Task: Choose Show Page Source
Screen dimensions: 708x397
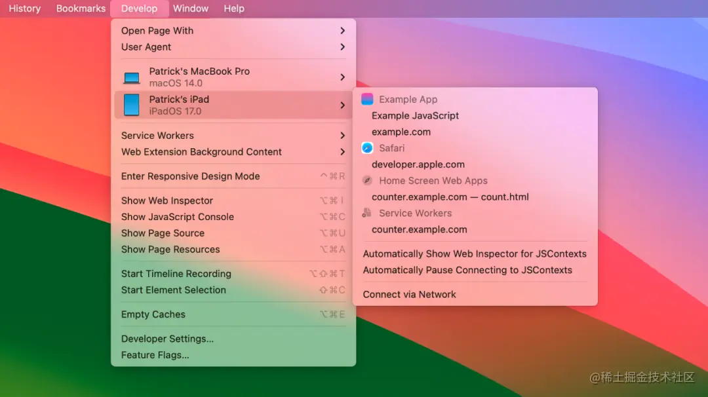Action: pyautogui.click(x=233, y=233)
